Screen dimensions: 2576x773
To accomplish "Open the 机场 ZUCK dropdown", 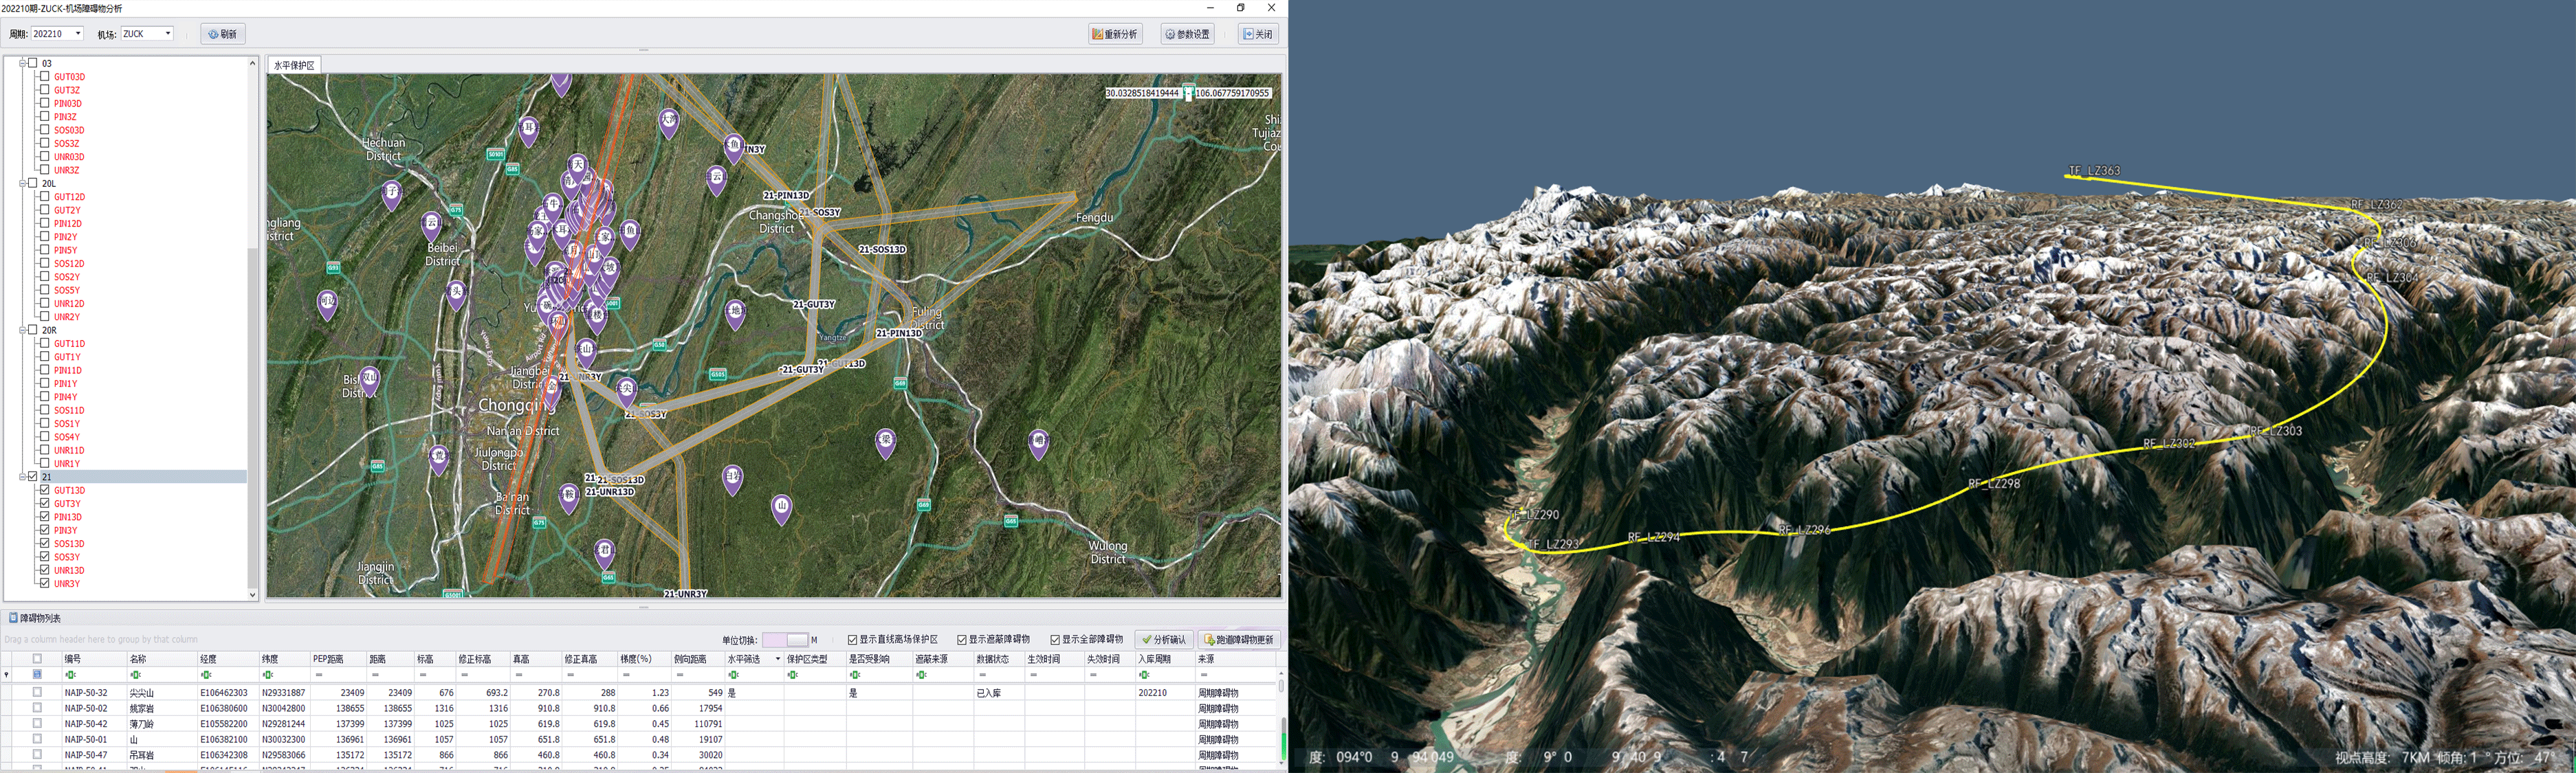I will (x=167, y=34).
